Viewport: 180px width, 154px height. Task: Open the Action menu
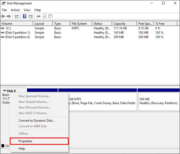15,10
